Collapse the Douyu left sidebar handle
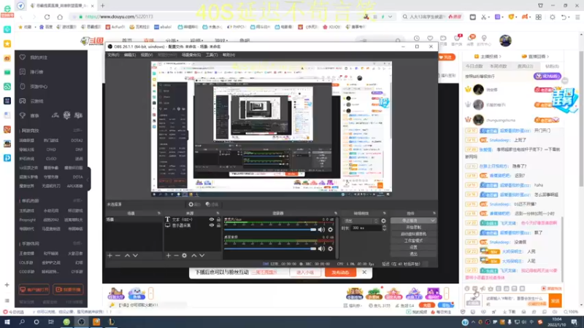 (88, 179)
